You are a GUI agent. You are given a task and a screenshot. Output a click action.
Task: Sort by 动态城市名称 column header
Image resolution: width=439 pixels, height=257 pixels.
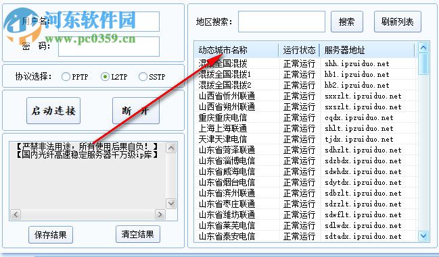pyautogui.click(x=237, y=50)
